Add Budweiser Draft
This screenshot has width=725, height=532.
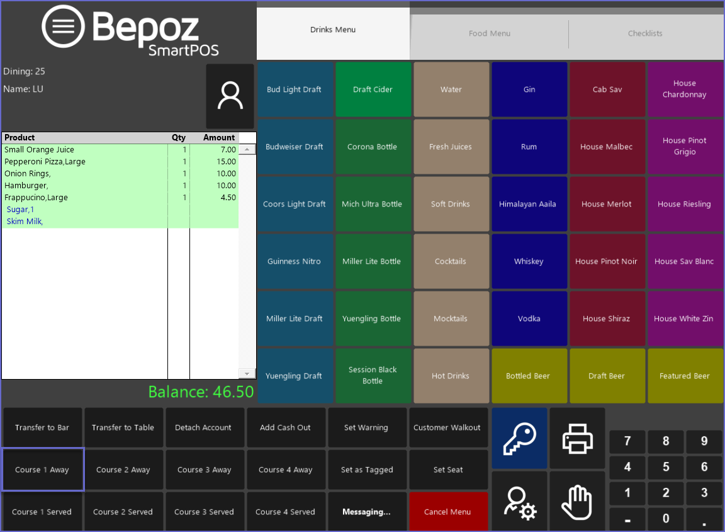point(295,147)
